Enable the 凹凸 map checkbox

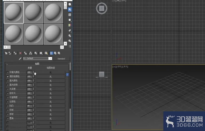pyautogui.click(x=7, y=106)
